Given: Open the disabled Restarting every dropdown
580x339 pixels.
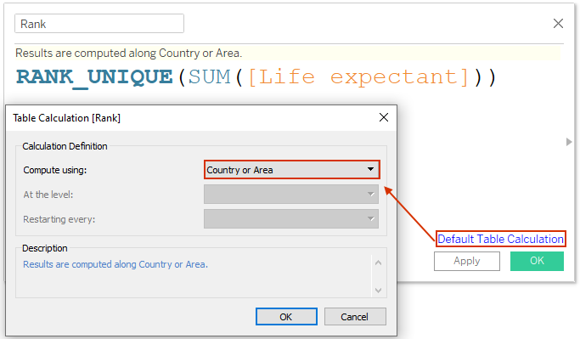Looking at the screenshot, I should 291,218.
